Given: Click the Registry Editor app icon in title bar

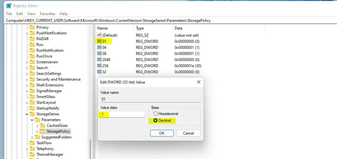Looking at the screenshot, I should click(9, 6).
